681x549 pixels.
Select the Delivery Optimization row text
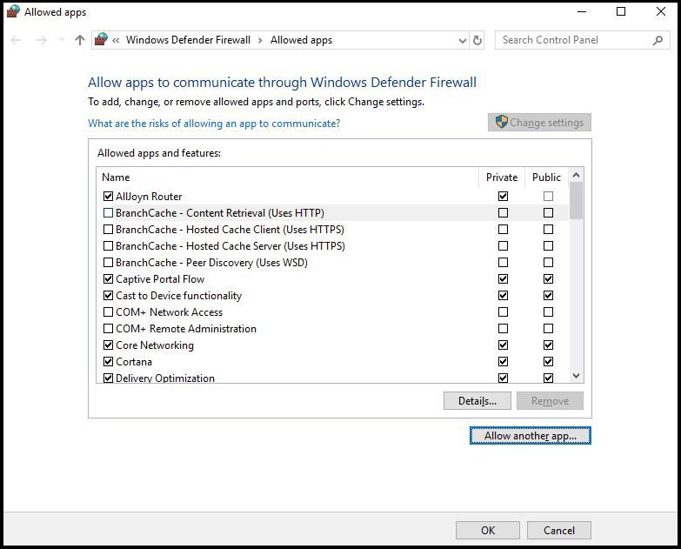(165, 378)
